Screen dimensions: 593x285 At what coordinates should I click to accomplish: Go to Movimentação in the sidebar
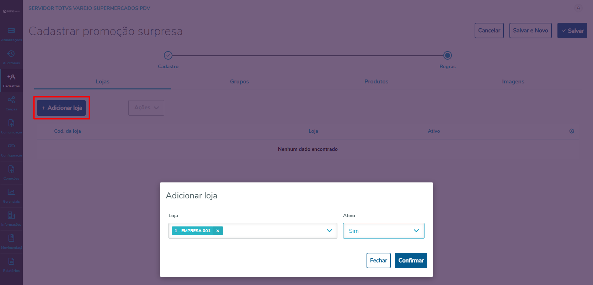point(11,242)
